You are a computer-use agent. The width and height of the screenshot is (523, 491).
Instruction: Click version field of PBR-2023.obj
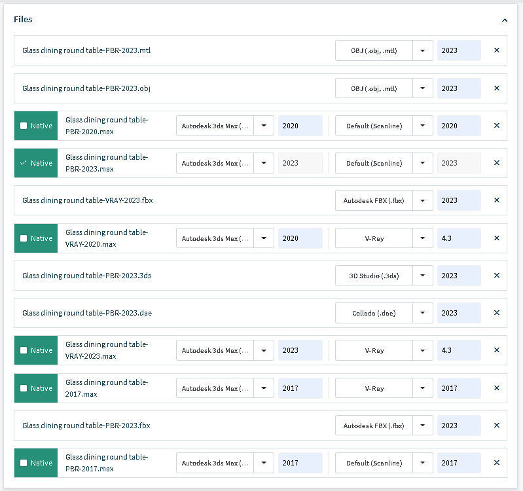pyautogui.click(x=458, y=88)
